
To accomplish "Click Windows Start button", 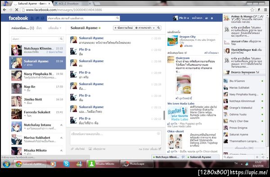I will pos(7,164).
